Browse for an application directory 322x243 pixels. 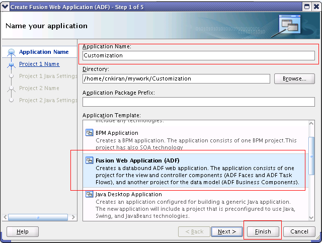(x=294, y=78)
